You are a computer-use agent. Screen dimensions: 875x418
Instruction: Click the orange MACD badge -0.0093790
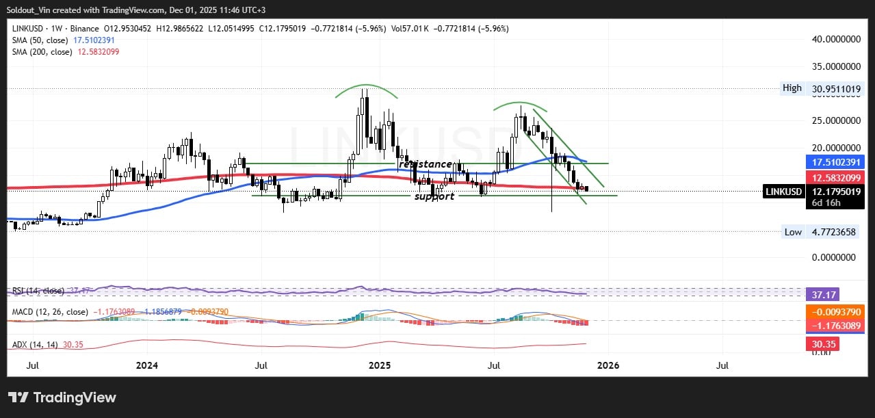pyautogui.click(x=836, y=312)
